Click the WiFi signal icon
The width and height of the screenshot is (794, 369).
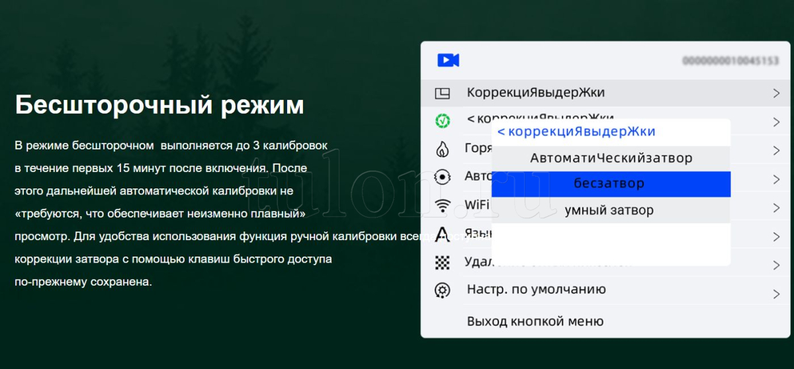click(x=442, y=206)
